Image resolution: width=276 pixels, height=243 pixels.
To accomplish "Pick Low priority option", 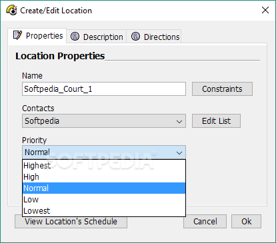I will 104,200.
